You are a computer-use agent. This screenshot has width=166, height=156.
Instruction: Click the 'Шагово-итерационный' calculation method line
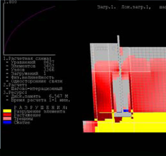(34, 89)
